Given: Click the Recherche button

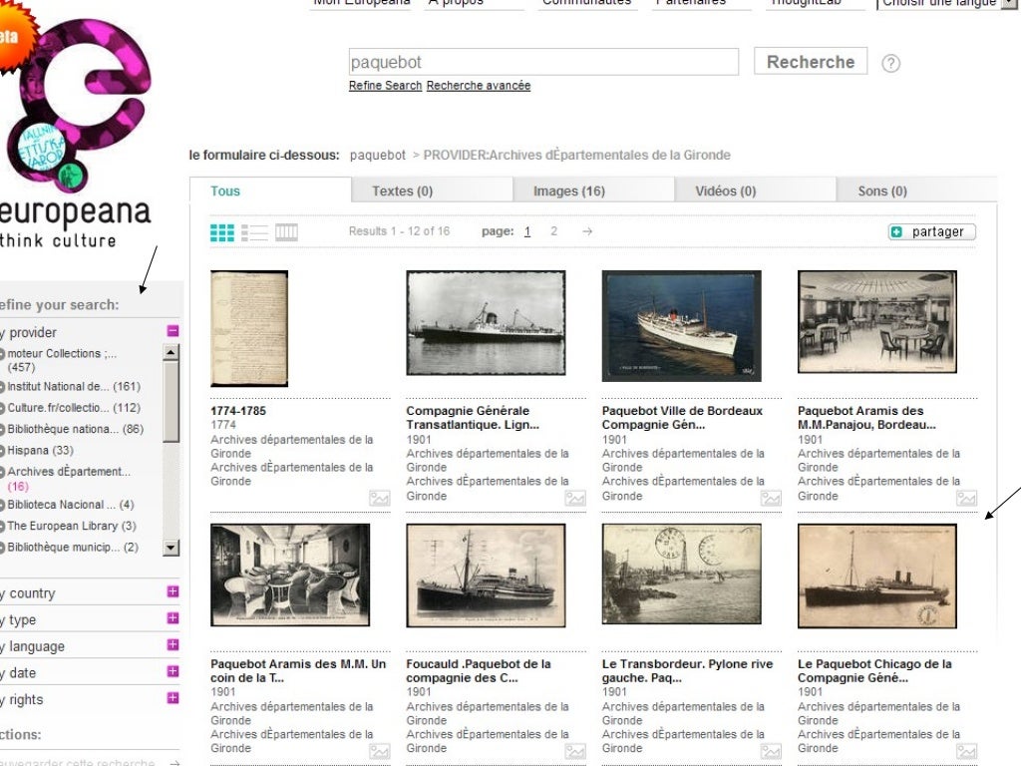Looking at the screenshot, I should (x=811, y=61).
